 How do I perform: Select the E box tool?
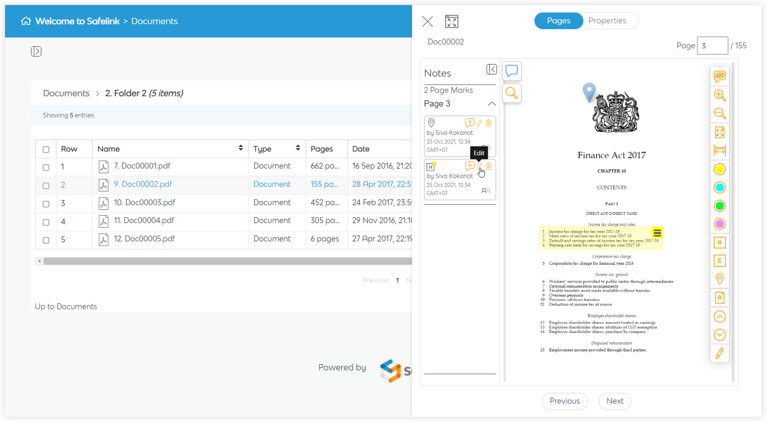pos(720,261)
